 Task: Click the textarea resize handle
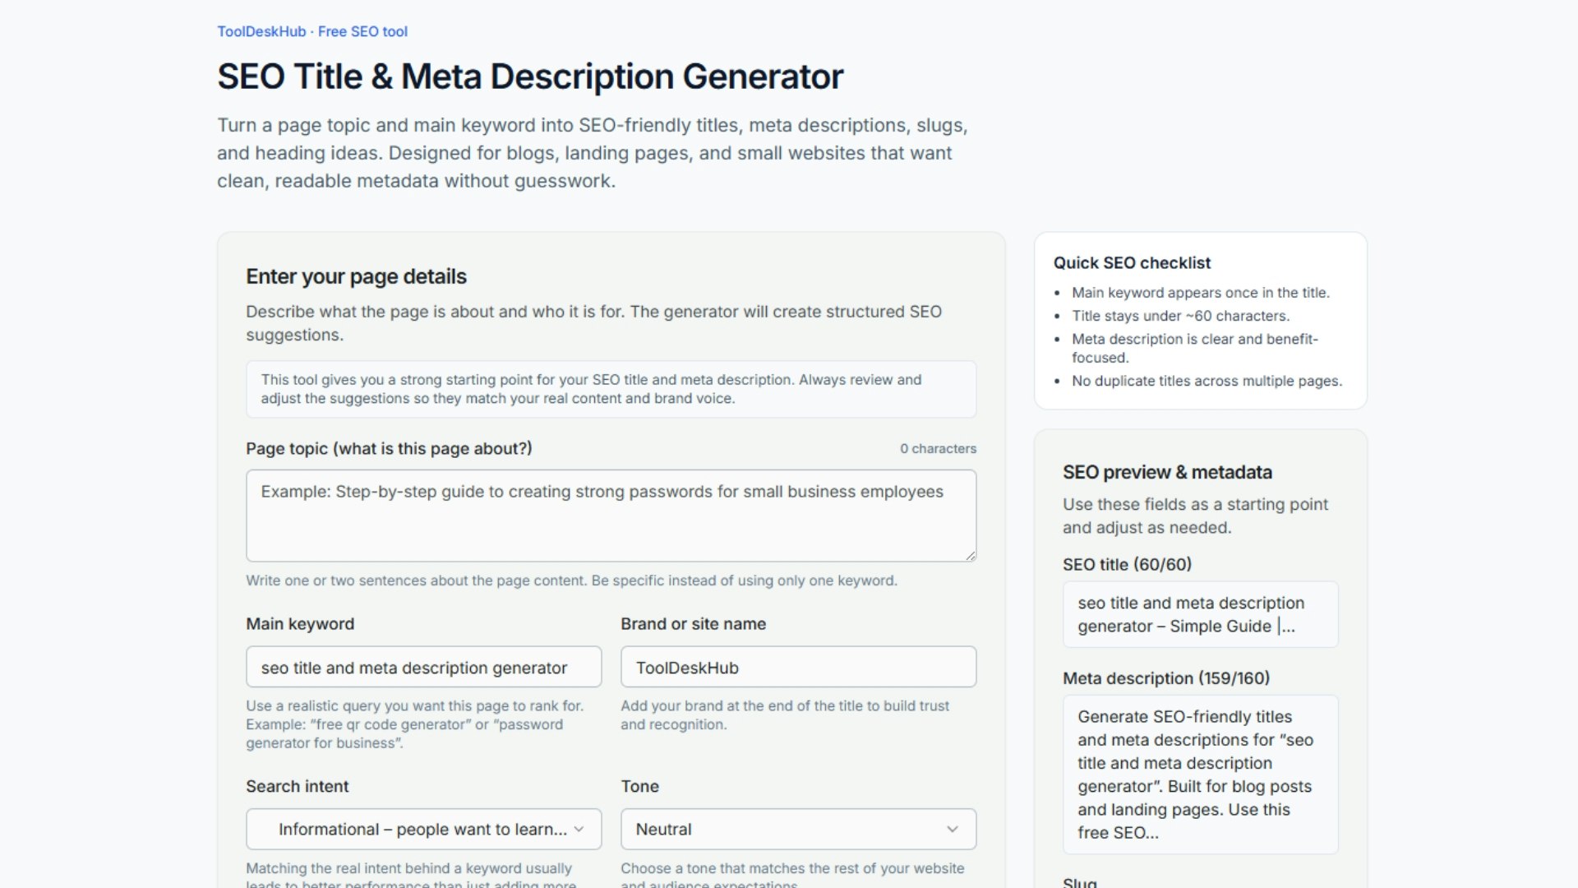pos(971,556)
